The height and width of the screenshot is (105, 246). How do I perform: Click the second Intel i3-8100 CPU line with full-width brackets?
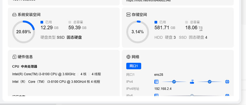pos(56,82)
